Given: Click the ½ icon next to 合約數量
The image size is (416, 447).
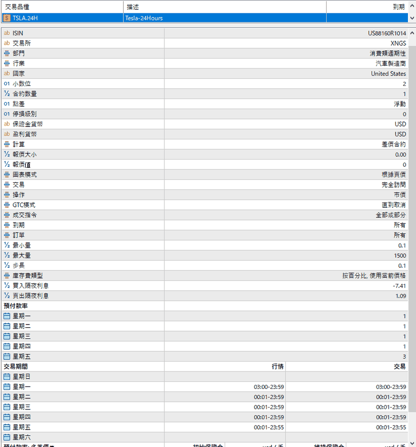Looking at the screenshot, I should coord(7,93).
